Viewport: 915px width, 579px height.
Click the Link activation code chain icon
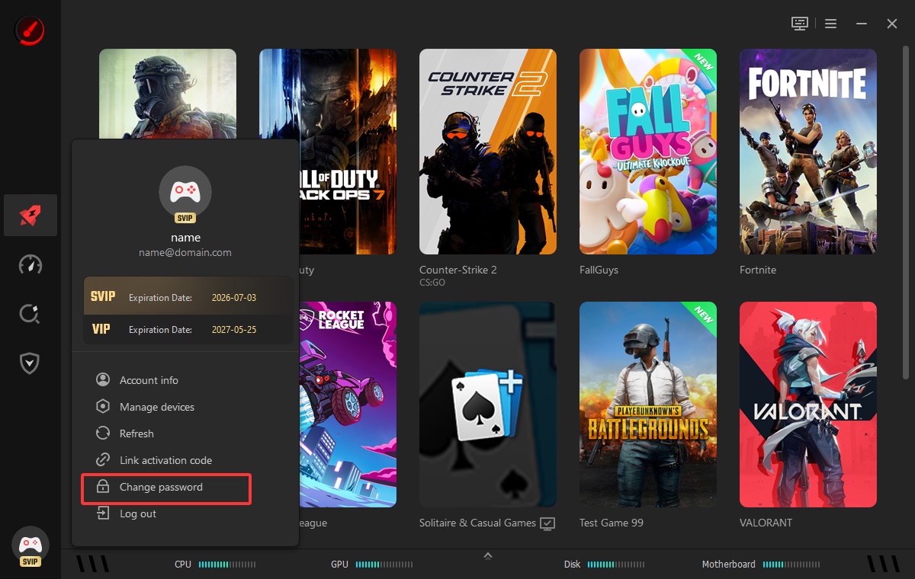coord(103,460)
